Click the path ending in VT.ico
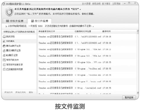141x110 pixels. [88, 62]
